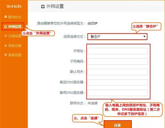Screen dimensions: 165x128
Task: Click the 高级功能 tools icon
Action: pyautogui.click(x=5, y=46)
